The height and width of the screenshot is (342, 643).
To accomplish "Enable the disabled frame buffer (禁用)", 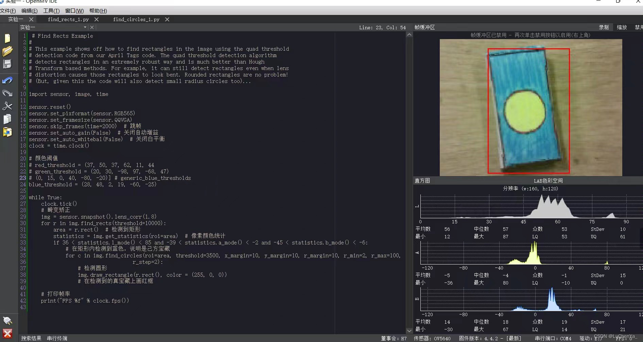I will (638, 27).
